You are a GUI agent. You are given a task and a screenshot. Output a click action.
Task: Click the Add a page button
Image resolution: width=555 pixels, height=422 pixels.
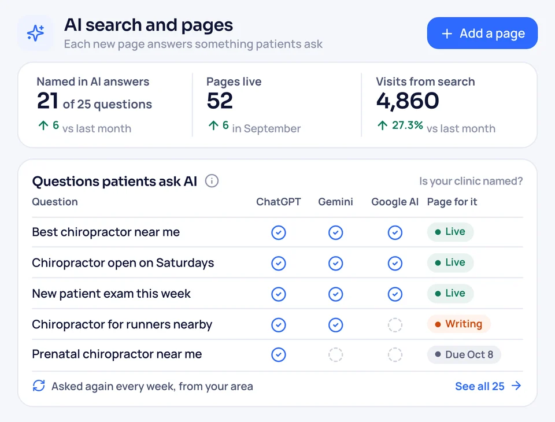(482, 34)
